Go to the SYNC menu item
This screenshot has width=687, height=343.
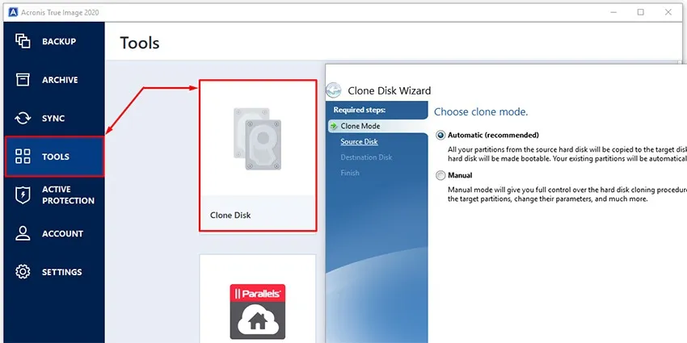point(53,119)
